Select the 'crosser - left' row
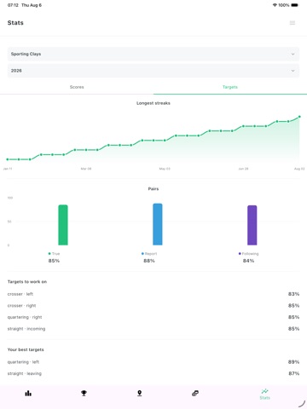Image resolution: width=307 pixels, height=409 pixels. point(153,294)
